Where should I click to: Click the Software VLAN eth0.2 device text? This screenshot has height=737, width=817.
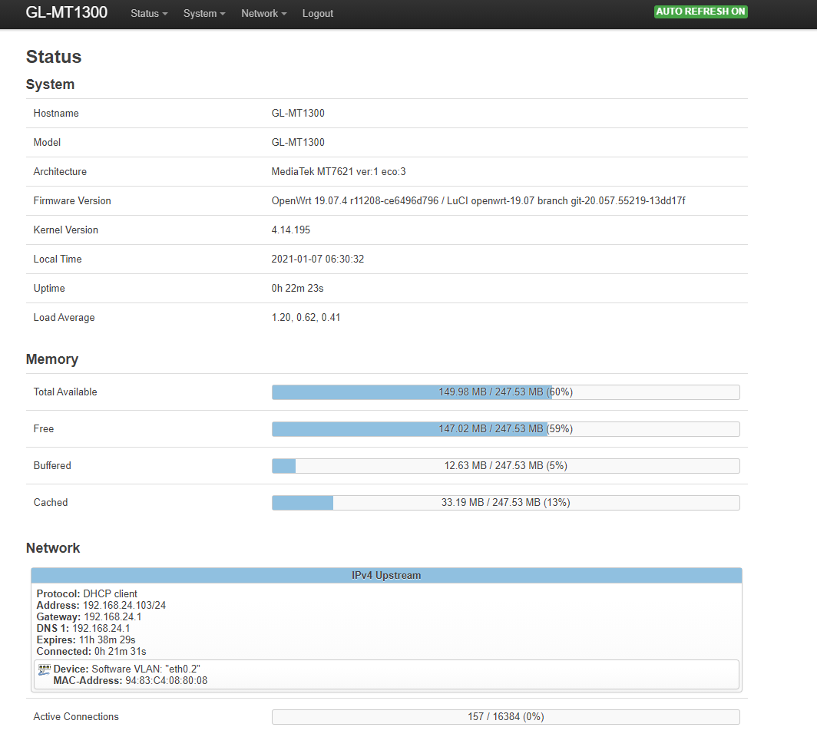pyautogui.click(x=127, y=669)
